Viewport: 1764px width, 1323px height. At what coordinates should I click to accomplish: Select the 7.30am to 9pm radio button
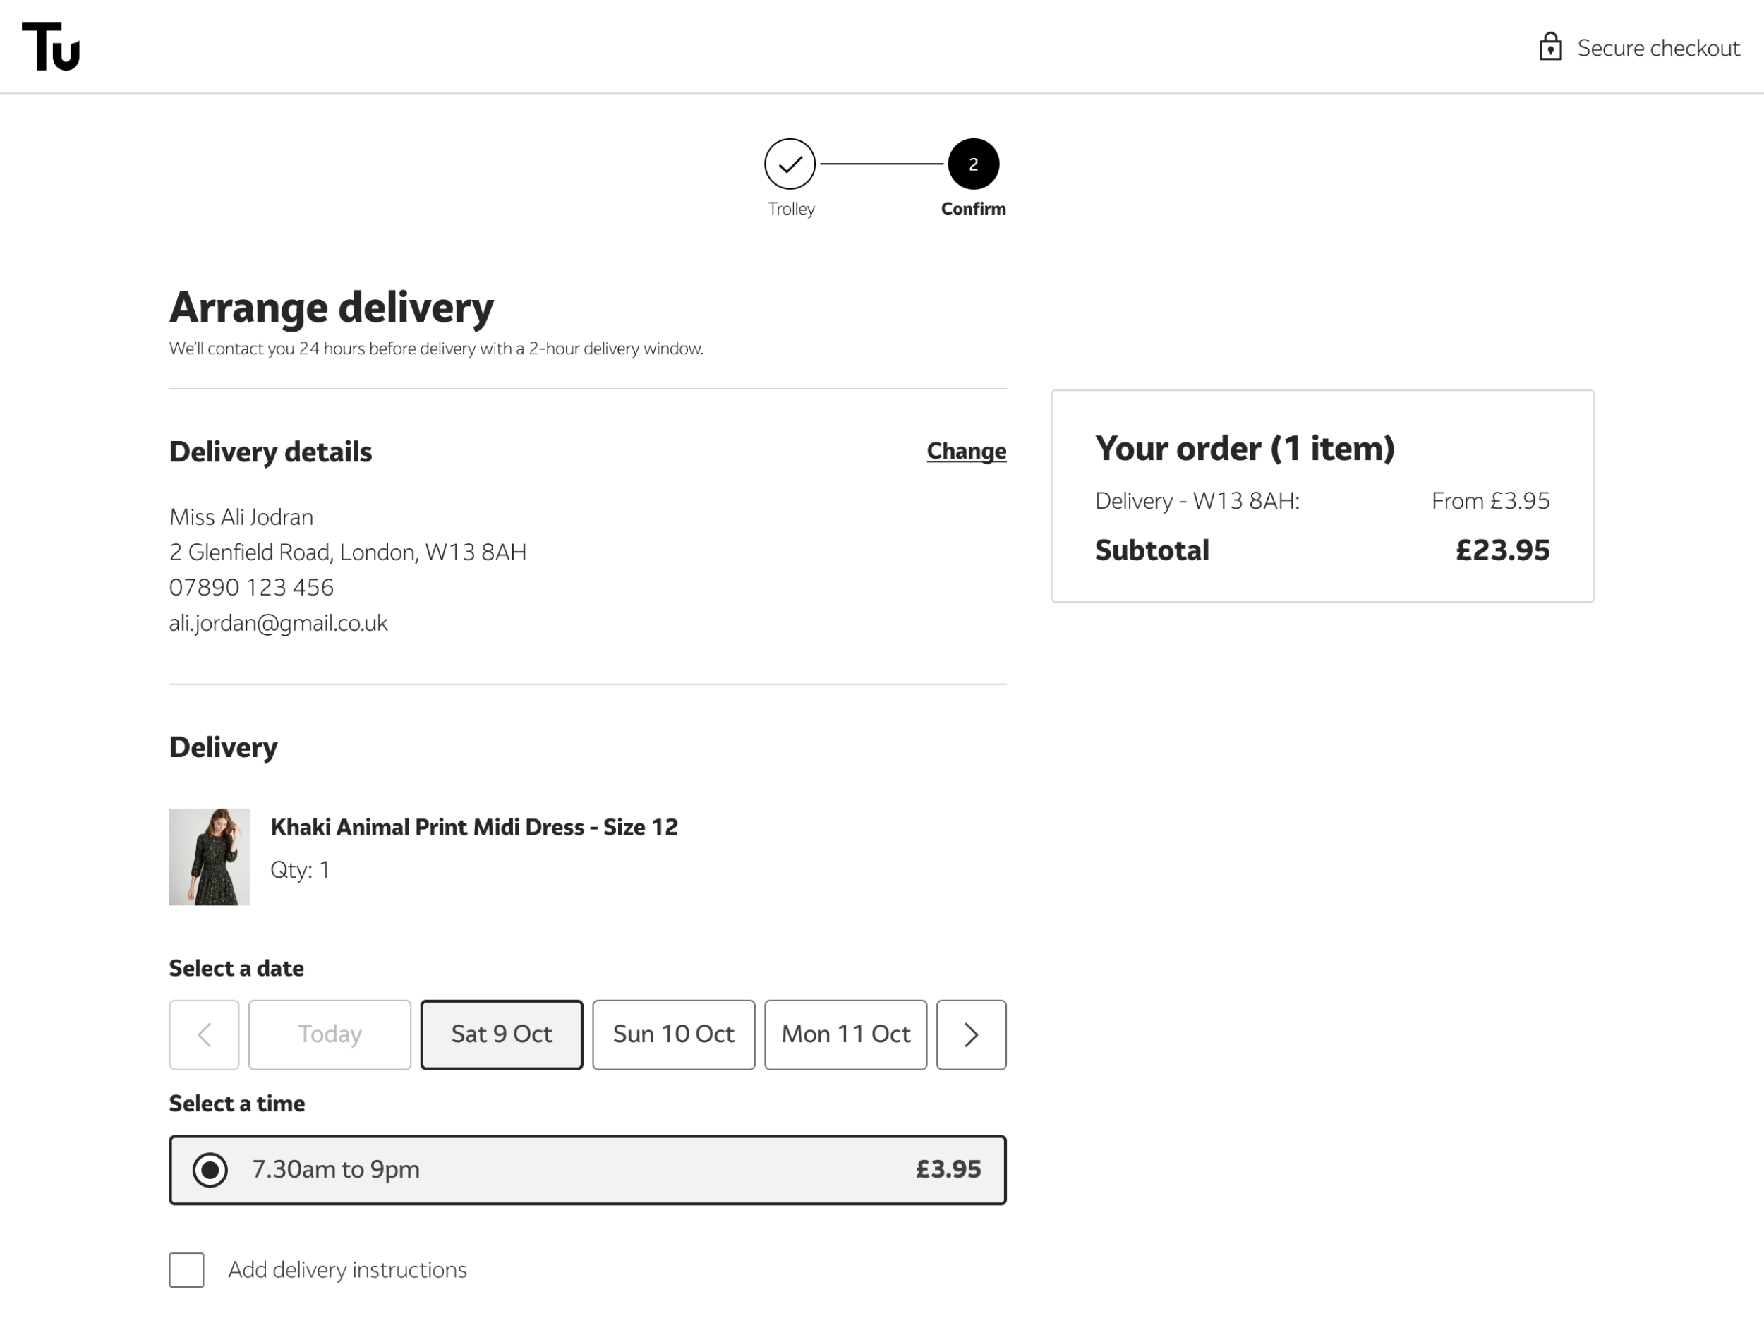pos(210,1170)
